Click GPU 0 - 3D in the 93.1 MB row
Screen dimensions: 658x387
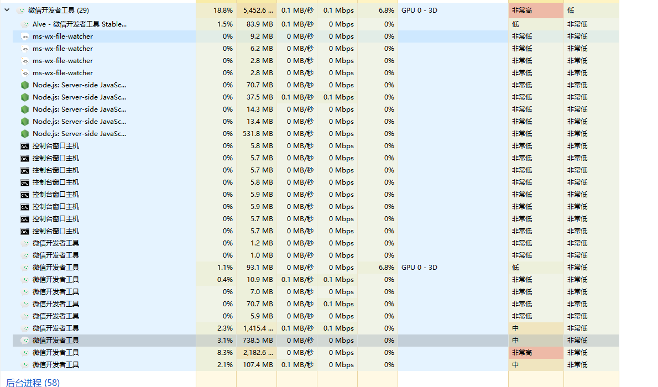coord(419,268)
